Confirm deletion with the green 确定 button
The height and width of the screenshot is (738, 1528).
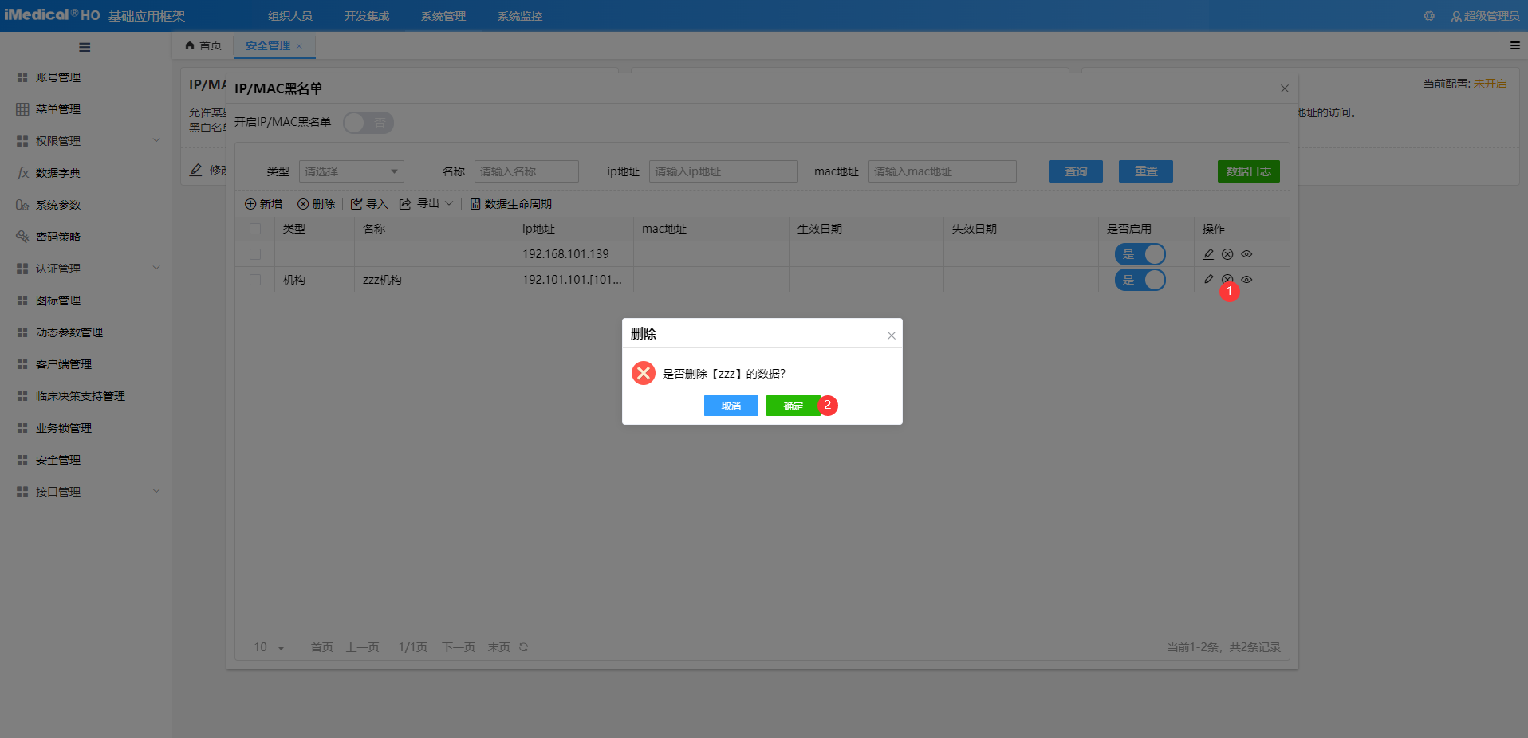pyautogui.click(x=793, y=406)
